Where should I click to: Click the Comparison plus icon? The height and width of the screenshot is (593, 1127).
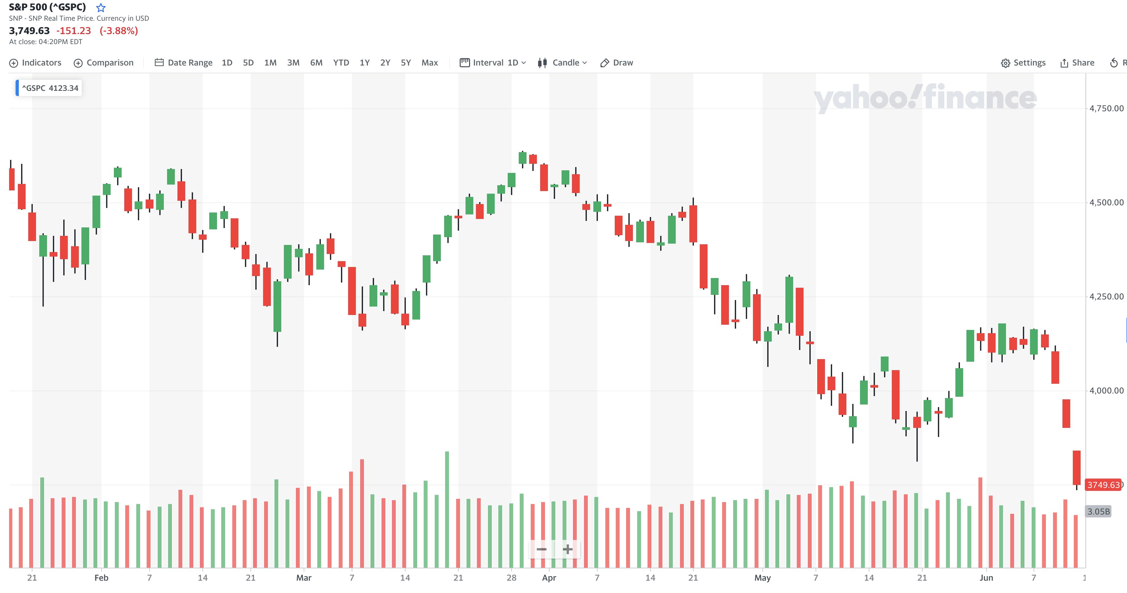click(x=78, y=63)
